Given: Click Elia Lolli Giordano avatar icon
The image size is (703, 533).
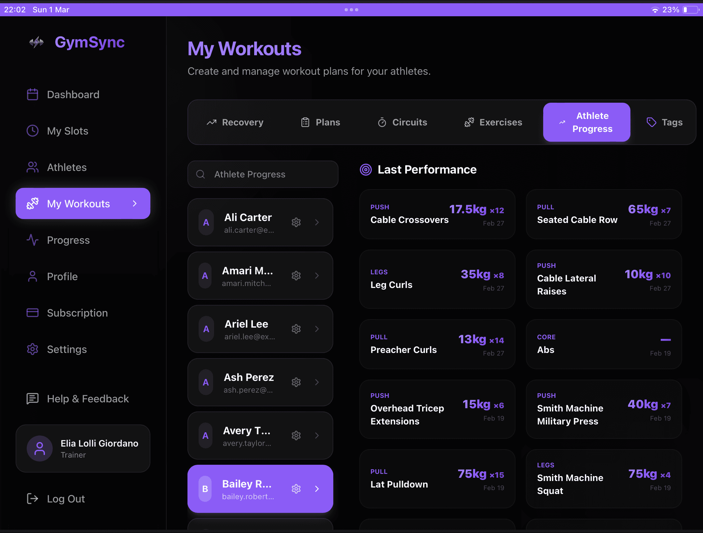Looking at the screenshot, I should coord(40,448).
